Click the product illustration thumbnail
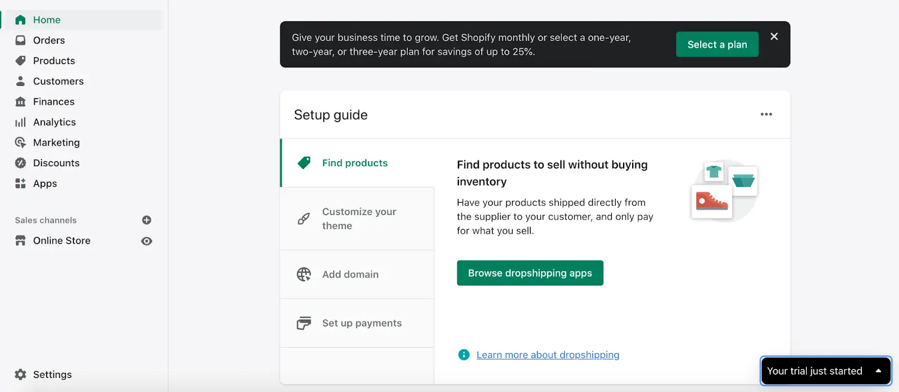This screenshot has height=392, width=899. [725, 190]
